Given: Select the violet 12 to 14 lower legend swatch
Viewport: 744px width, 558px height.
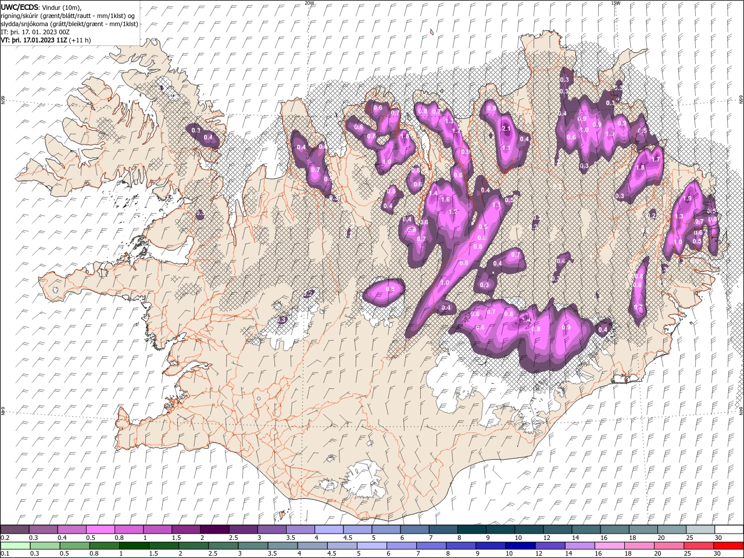Looking at the screenshot, I should point(549,546).
